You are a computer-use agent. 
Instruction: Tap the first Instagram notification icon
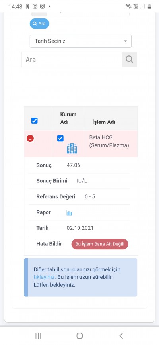click(35, 6)
